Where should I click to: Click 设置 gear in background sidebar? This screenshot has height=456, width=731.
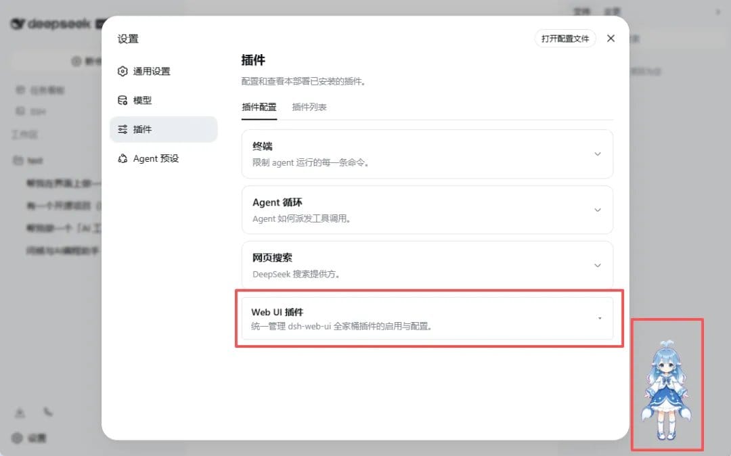17,438
